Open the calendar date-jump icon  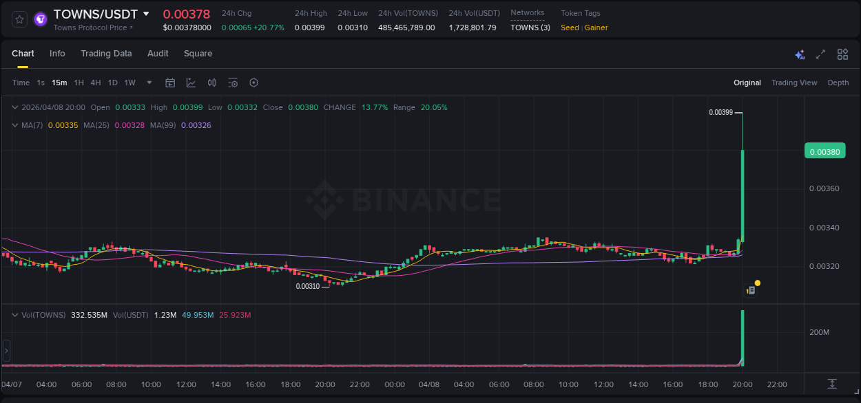(170, 83)
